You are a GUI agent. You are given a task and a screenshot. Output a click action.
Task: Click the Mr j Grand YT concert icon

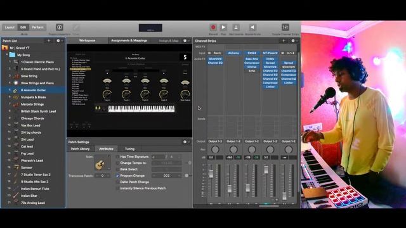pos(4,48)
